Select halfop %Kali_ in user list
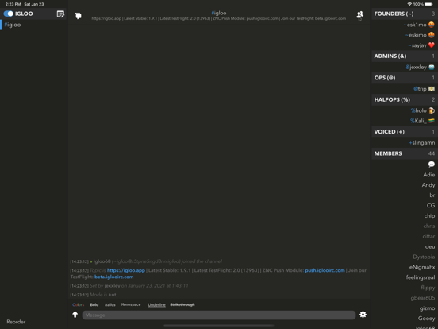Image resolution: width=438 pixels, height=329 pixels. tap(422, 121)
